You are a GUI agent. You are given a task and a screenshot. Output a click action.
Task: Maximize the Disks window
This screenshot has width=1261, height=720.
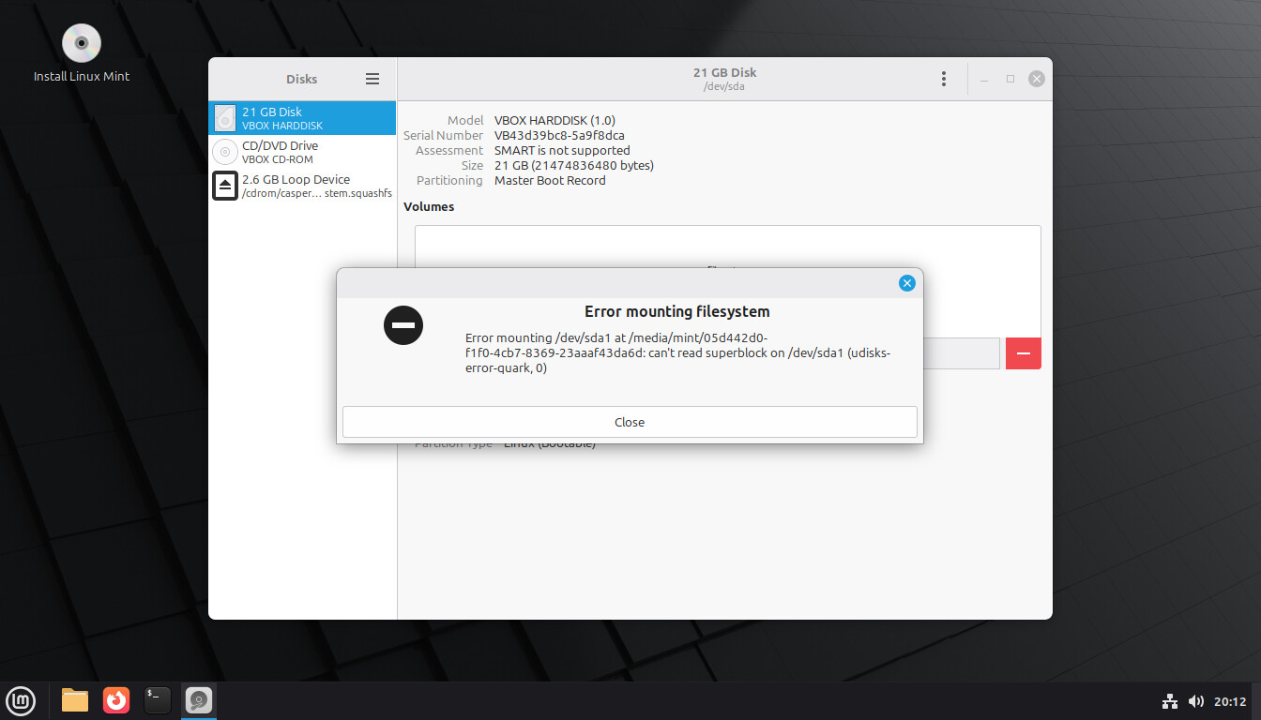[1010, 80]
